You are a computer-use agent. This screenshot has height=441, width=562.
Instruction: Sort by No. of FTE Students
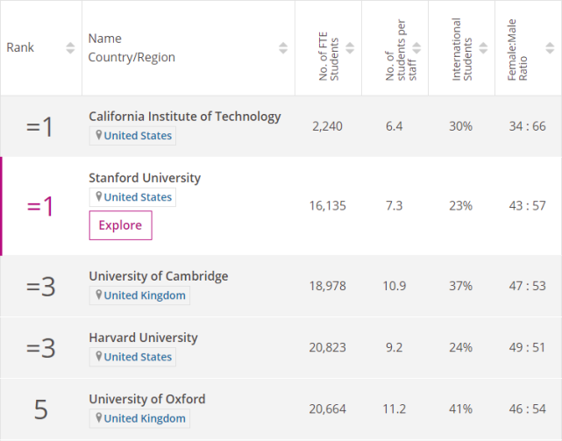[350, 48]
